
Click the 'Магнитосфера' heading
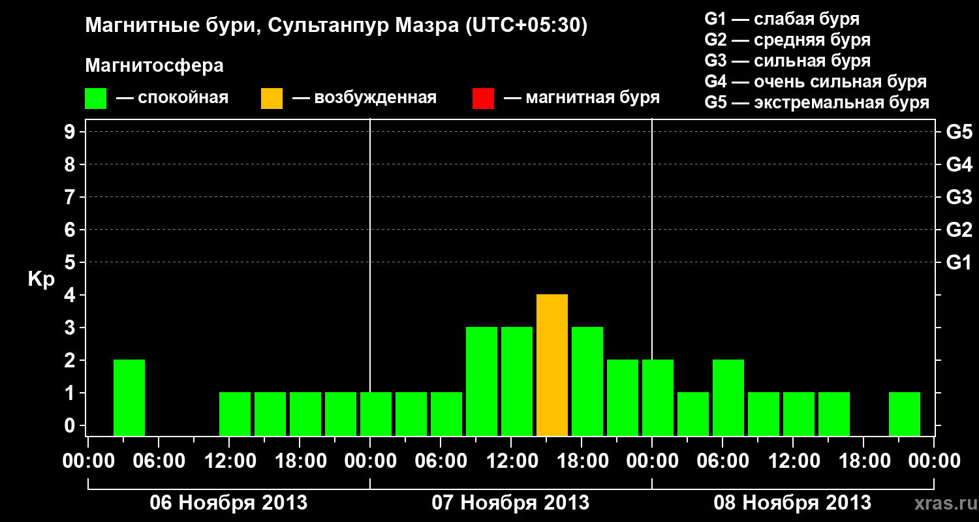[155, 66]
